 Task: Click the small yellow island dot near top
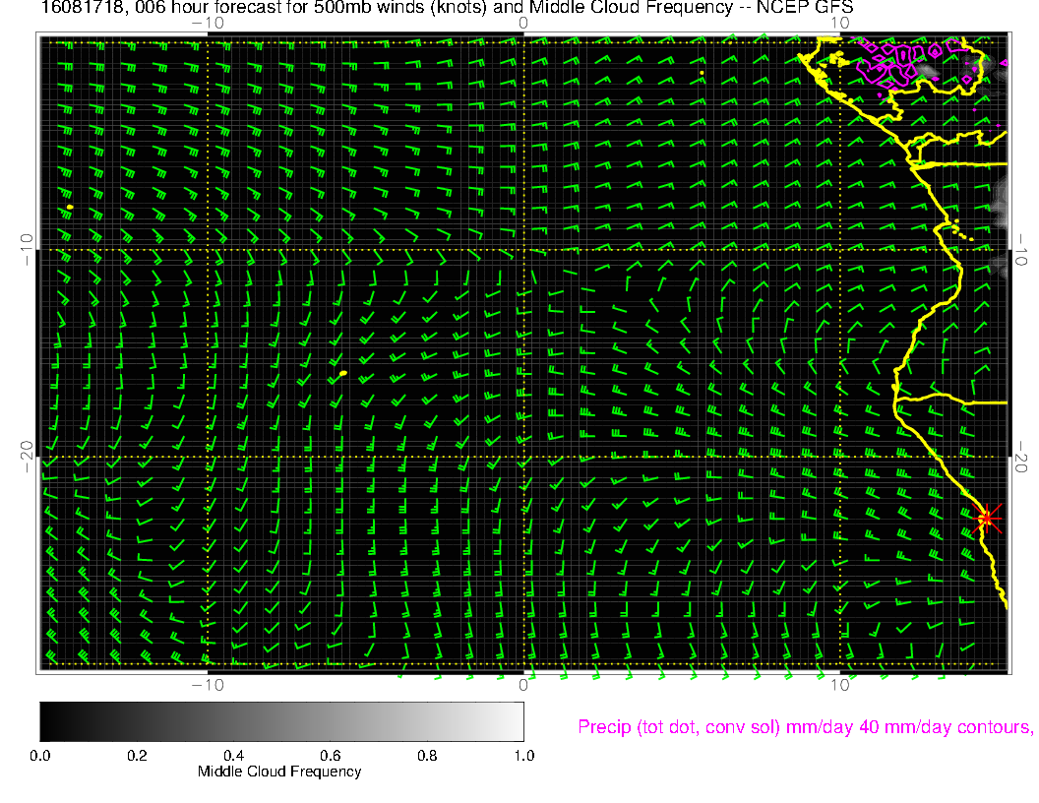702,73
